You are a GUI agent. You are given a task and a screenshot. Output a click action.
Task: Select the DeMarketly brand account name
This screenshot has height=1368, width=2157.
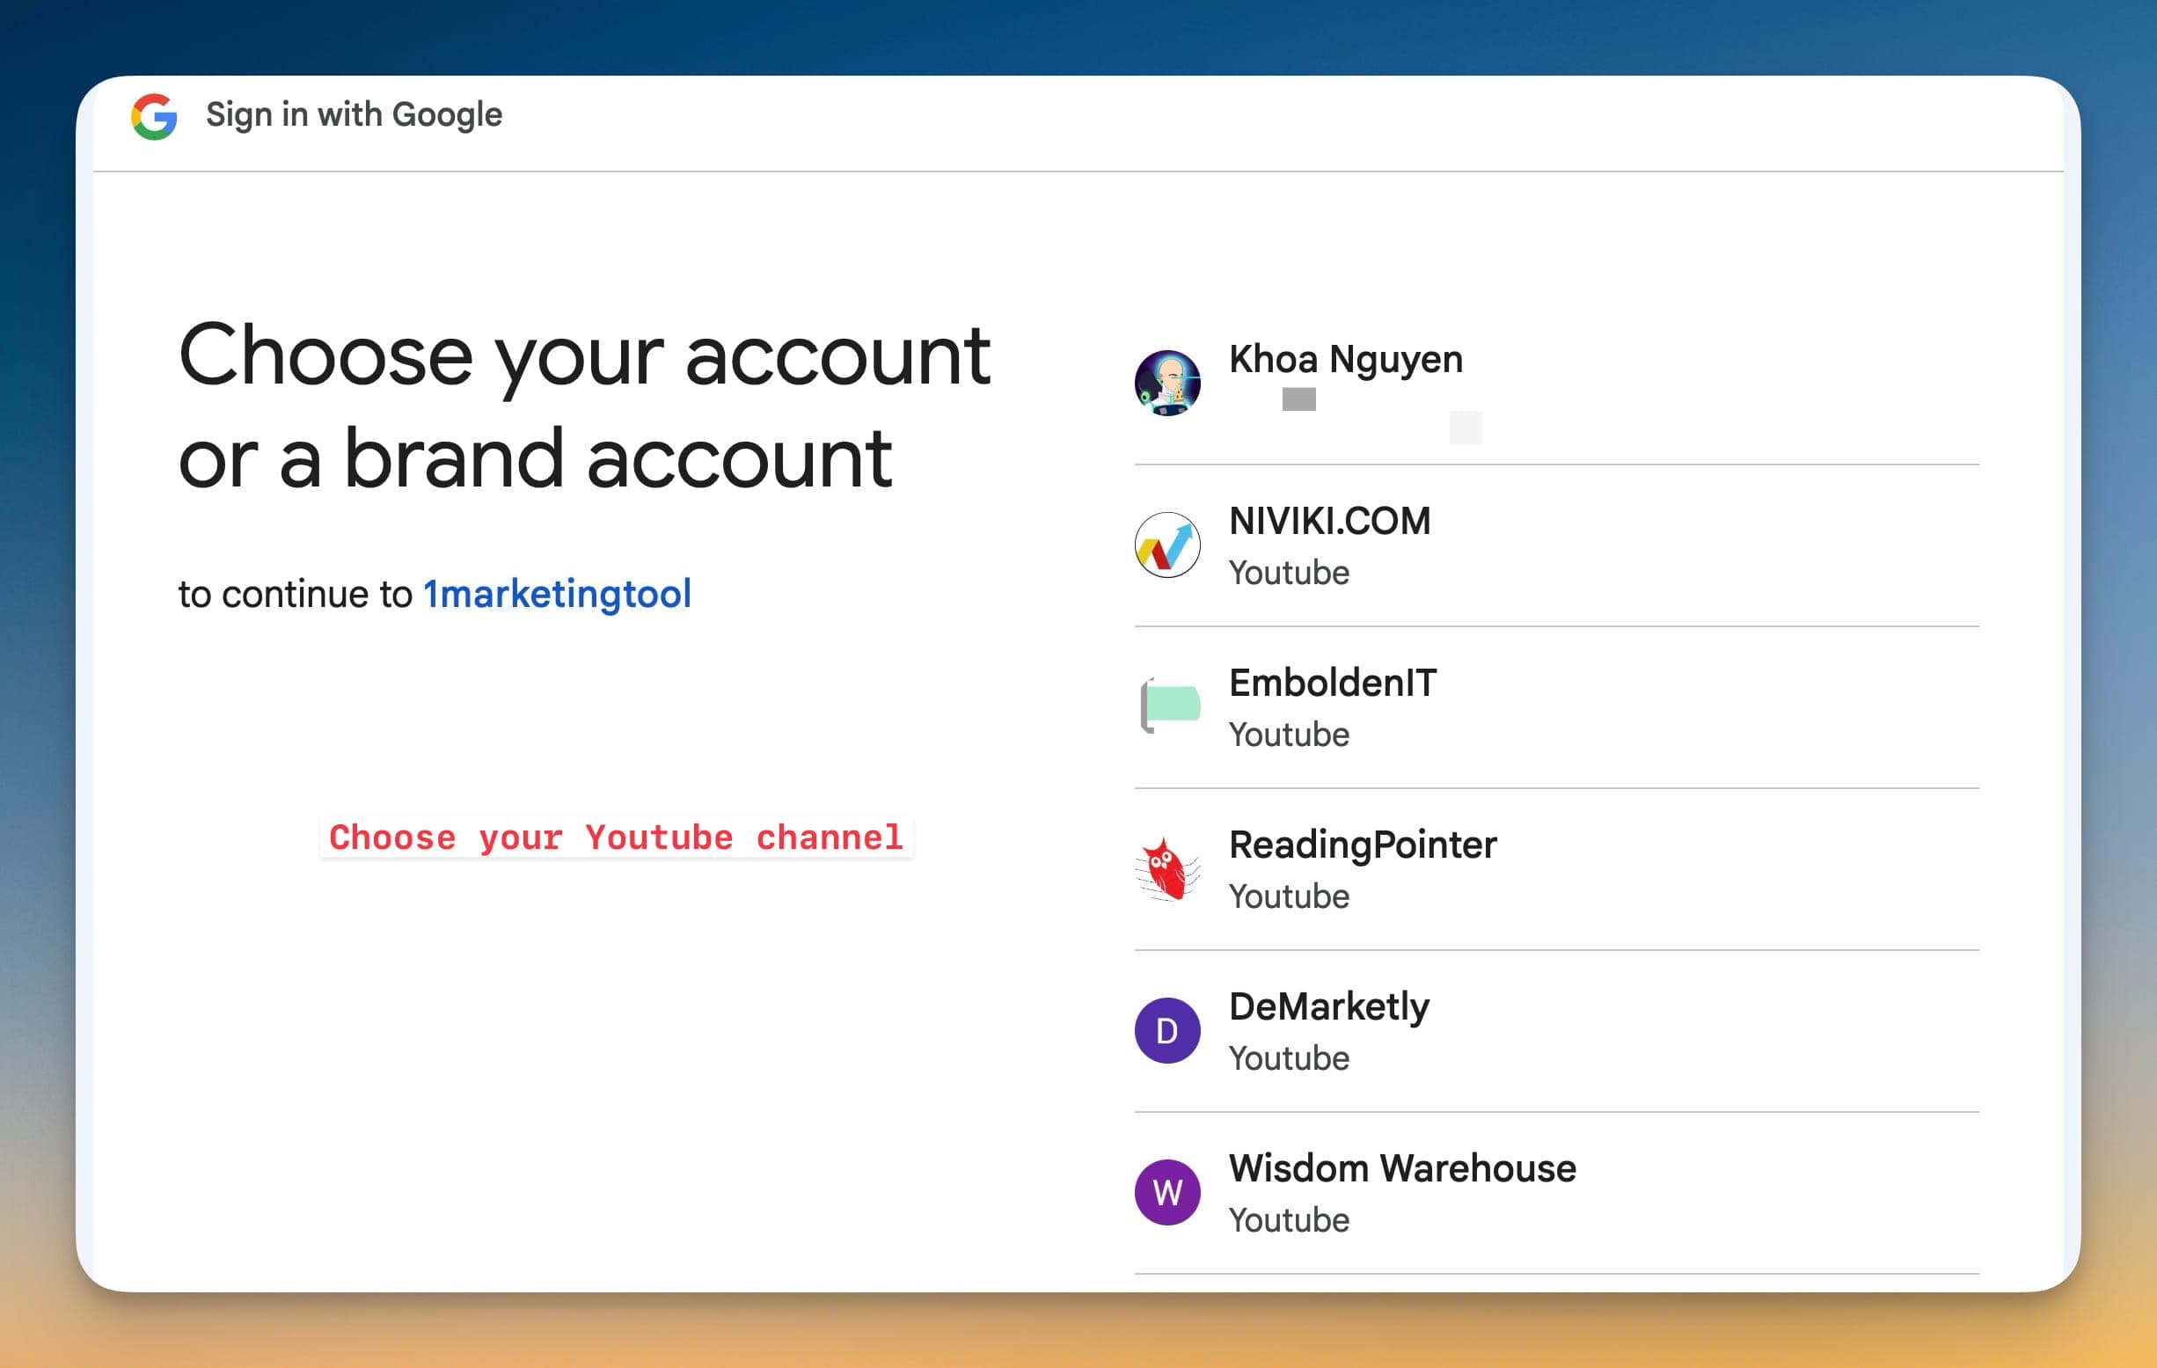(x=1329, y=1008)
